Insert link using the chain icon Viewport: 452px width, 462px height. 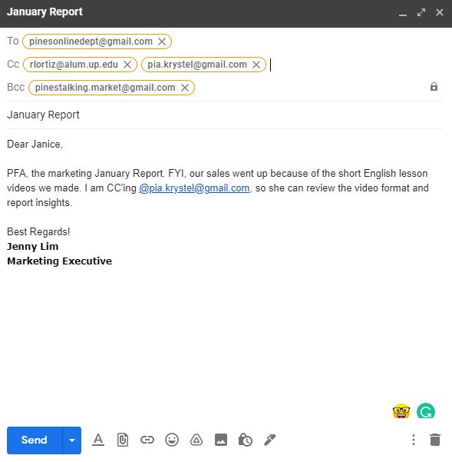147,440
